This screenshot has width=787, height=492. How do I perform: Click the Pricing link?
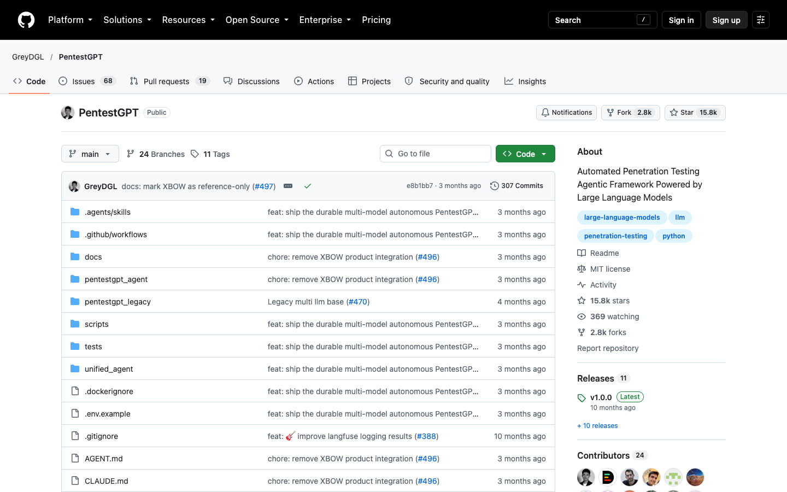click(376, 20)
